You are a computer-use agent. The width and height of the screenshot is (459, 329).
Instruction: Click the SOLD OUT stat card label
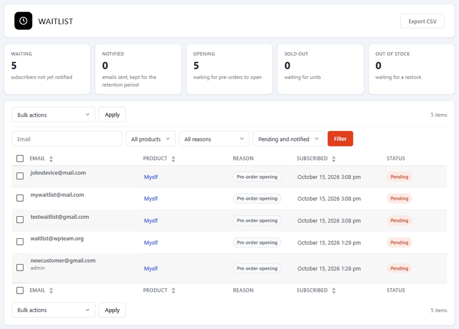(296, 54)
